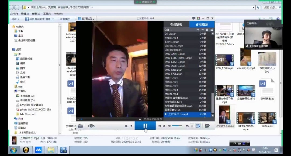Mute the player volume speaker
Image resolution: width=291 pixels, height=156 pixels.
click(169, 126)
